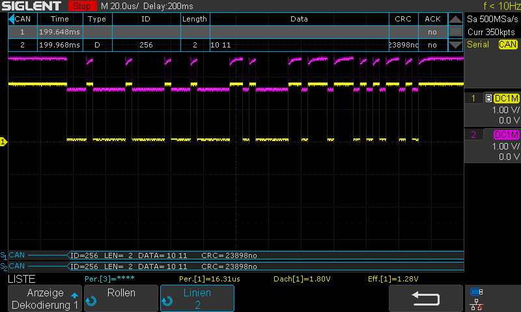
Task: Click channel 2 1.00 V/ scale value
Action: click(506, 146)
